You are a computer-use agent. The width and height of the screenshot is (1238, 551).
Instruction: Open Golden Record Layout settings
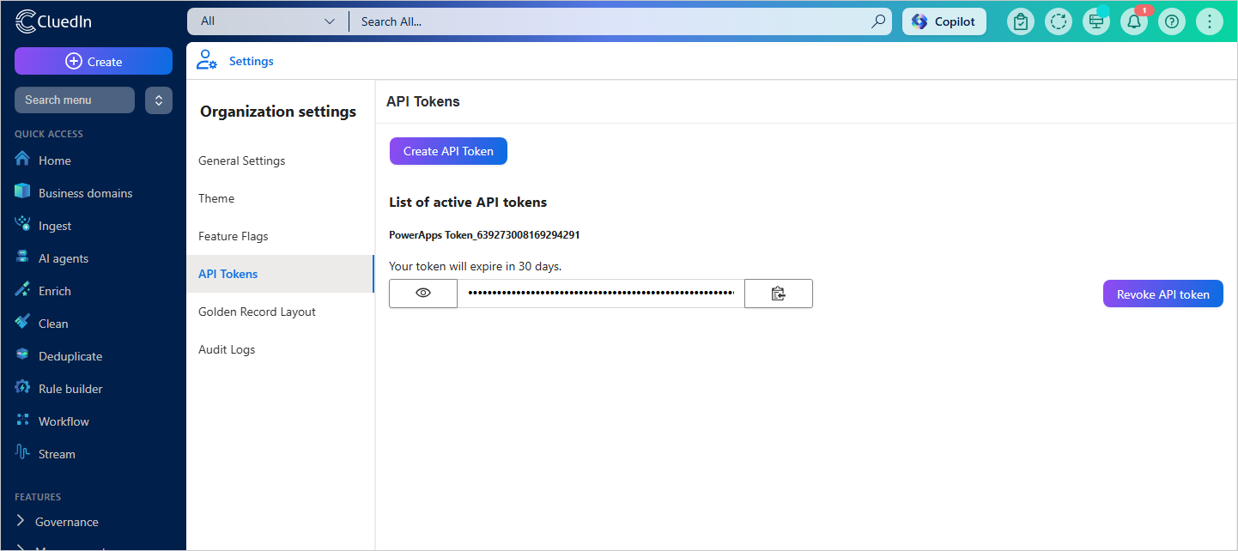(x=281, y=312)
